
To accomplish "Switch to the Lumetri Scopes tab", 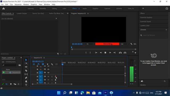I will pos(22,14).
